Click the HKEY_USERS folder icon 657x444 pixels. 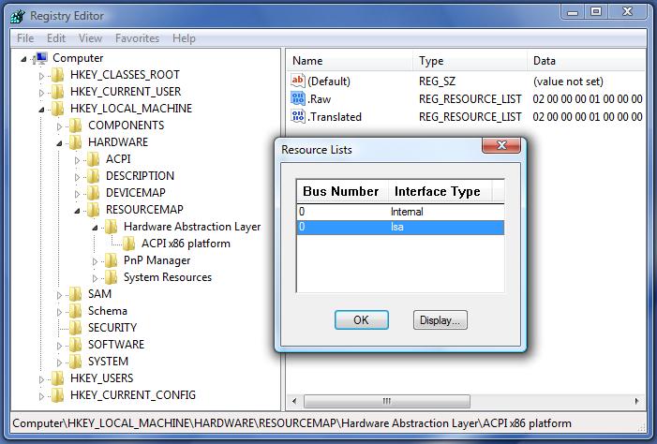coord(58,378)
